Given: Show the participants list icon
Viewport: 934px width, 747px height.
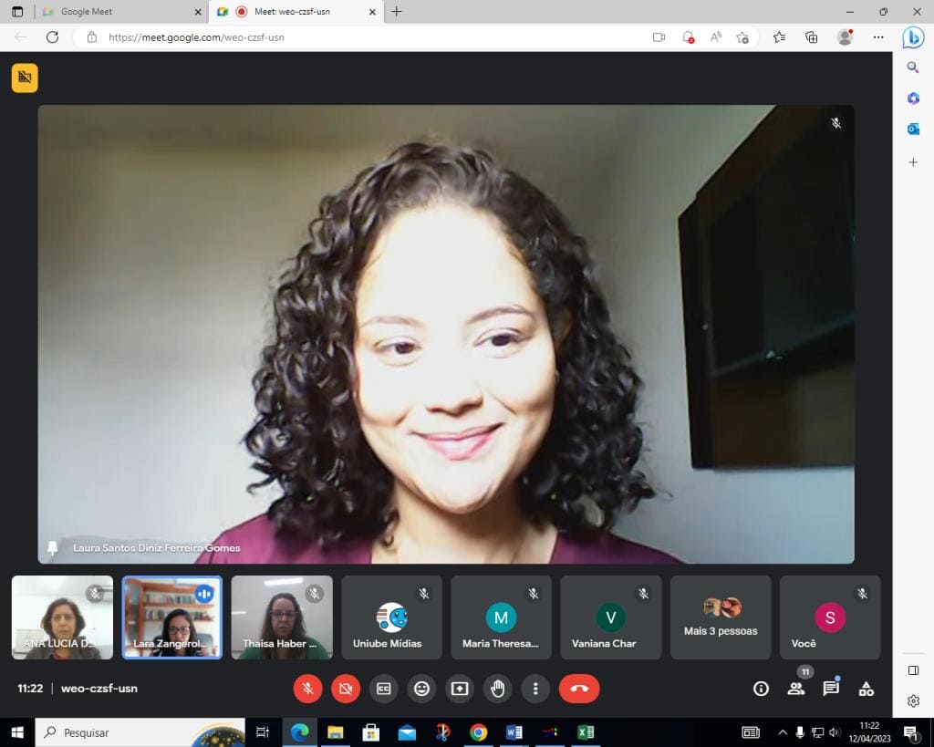Looking at the screenshot, I should (796, 689).
